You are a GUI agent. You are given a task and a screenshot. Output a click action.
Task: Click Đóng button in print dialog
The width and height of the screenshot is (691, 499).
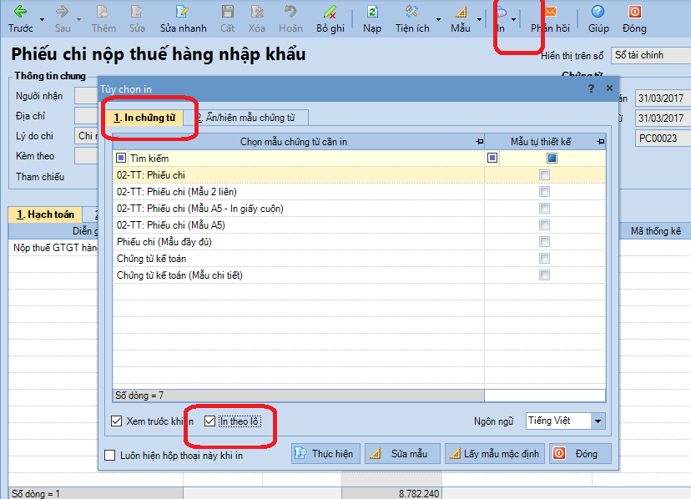click(580, 454)
